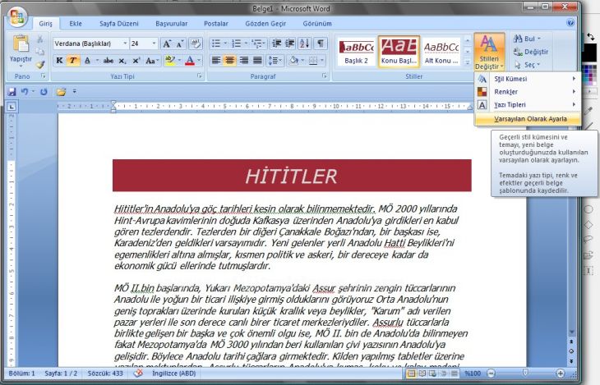Image resolution: width=600 pixels, height=385 pixels.
Task: Click the shading paint bucket icon
Action: [293, 61]
